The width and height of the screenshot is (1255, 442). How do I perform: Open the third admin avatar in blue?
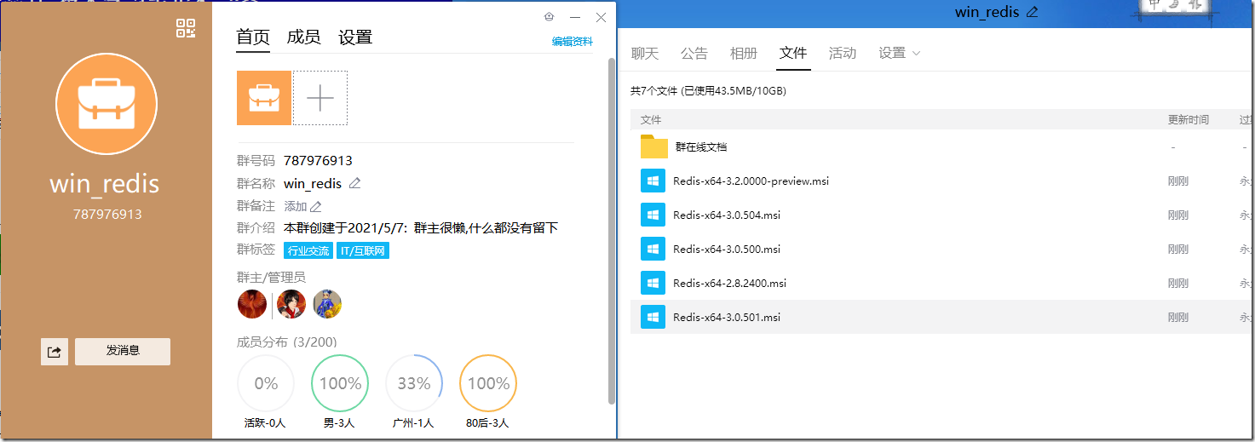point(327,304)
